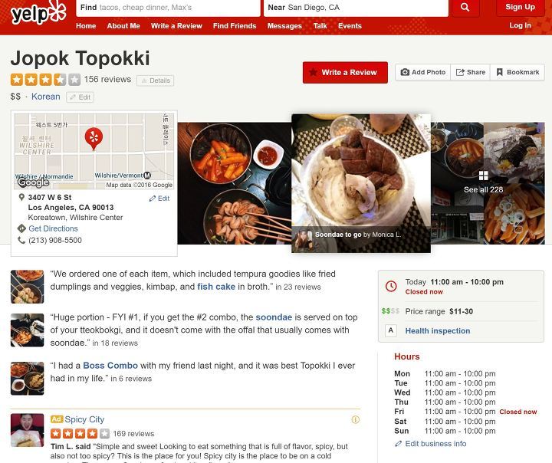
Task: Click the Jopok Topokki heading
Action: [80, 58]
